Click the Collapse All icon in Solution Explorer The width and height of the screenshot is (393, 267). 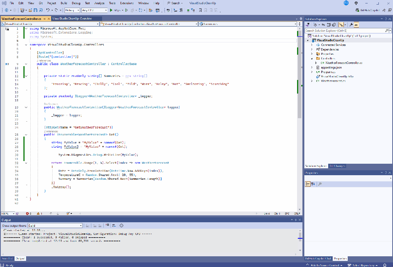pyautogui.click(x=328, y=24)
